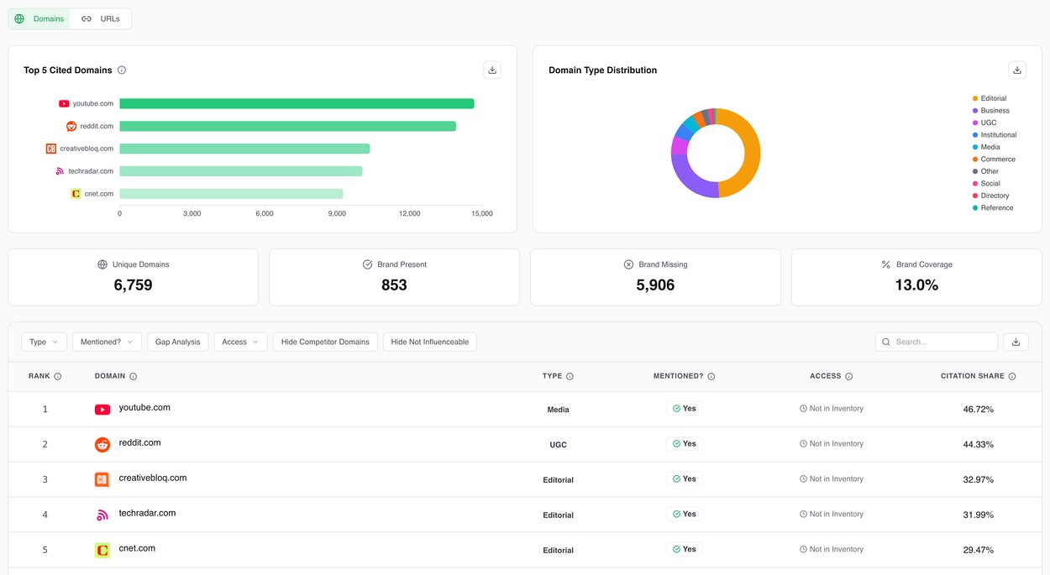The width and height of the screenshot is (1050, 575).
Task: Toggle Hide Competitor Domains filter
Action: click(325, 342)
